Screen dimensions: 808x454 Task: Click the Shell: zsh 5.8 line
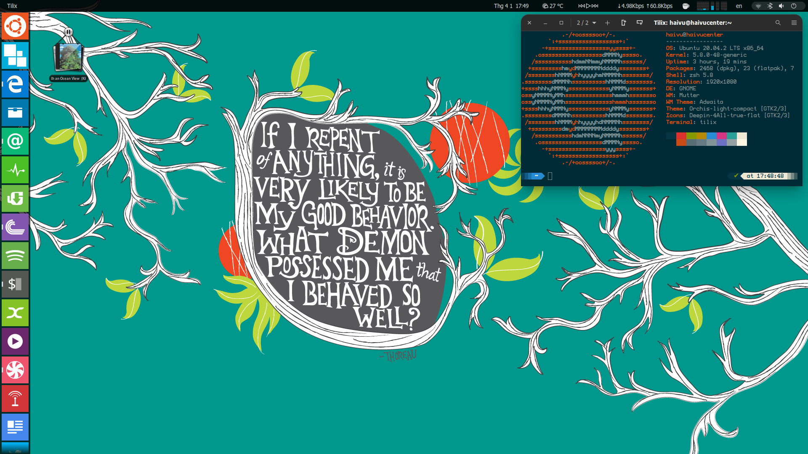point(689,75)
